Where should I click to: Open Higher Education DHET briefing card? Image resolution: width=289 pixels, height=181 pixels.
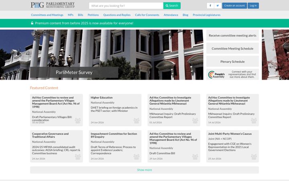point(115,110)
